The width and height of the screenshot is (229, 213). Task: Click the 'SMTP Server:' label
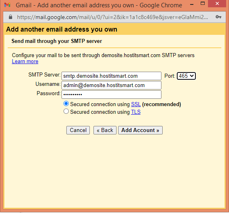pyautogui.click(x=45, y=75)
